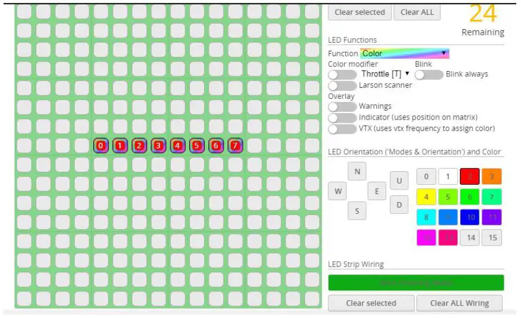
Task: Turn on the Blink always switch
Action: 429,75
